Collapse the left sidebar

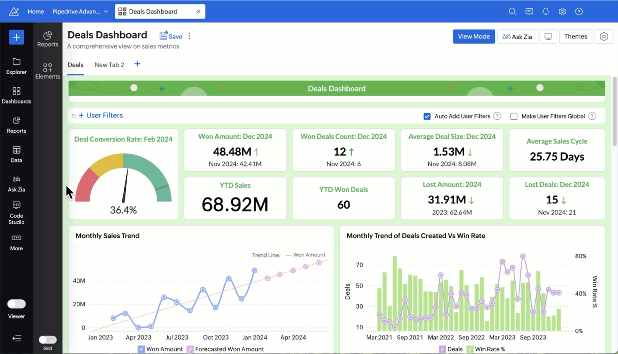click(16, 338)
